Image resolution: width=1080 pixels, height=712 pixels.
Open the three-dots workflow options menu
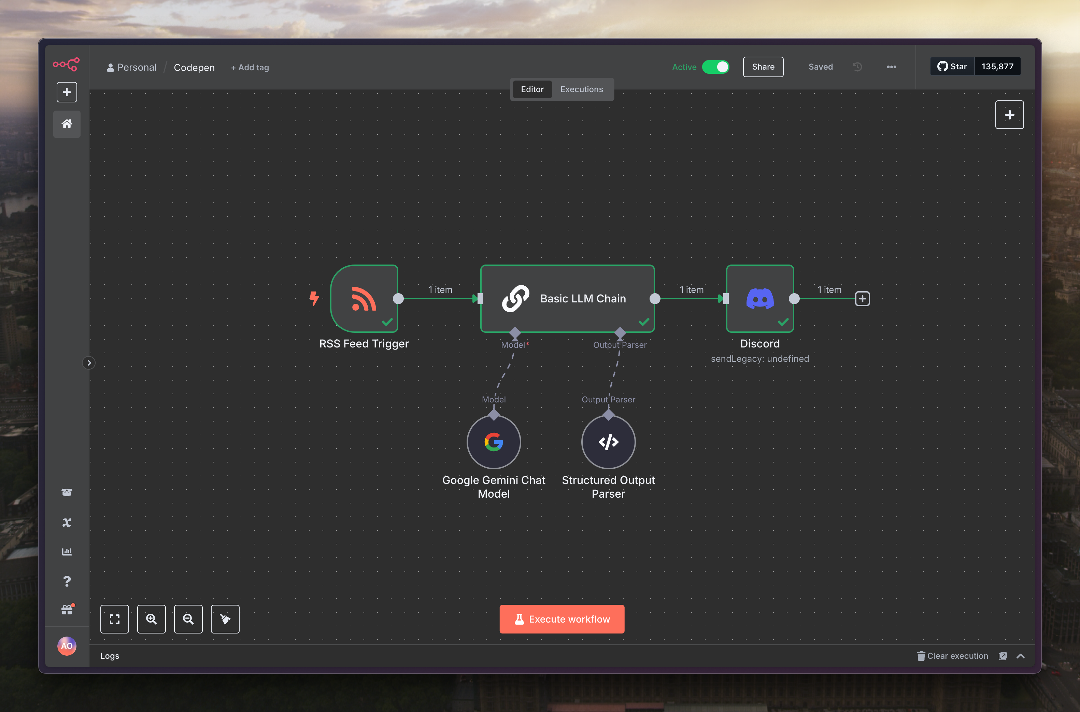pyautogui.click(x=891, y=67)
